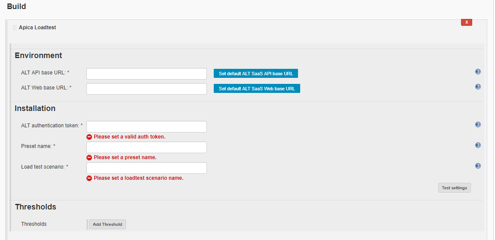Click the loadtest scenario error icon
Image resolution: width=495 pixels, height=240 pixels.
pyautogui.click(x=89, y=178)
